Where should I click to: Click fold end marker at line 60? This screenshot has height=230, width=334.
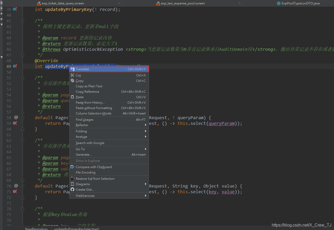coord(23,129)
